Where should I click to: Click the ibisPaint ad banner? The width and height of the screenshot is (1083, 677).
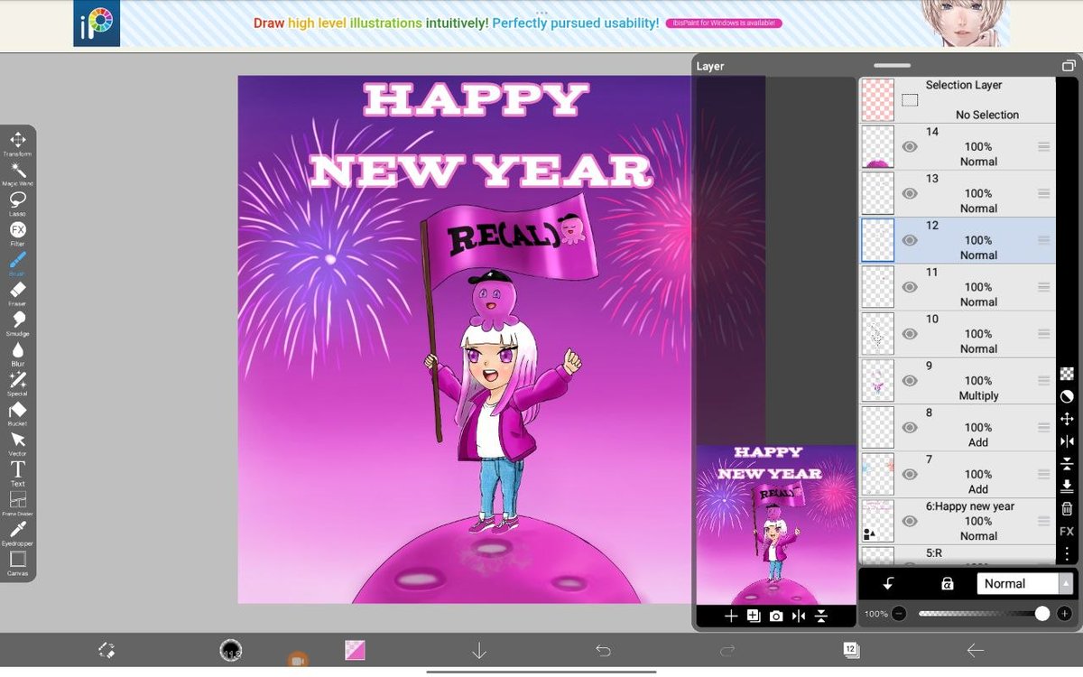(541, 23)
